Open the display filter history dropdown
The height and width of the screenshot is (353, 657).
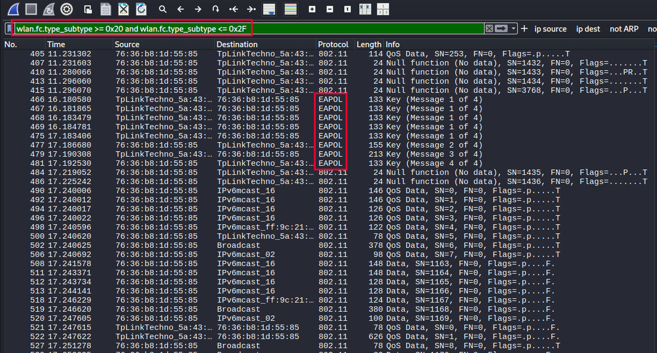[514, 29]
